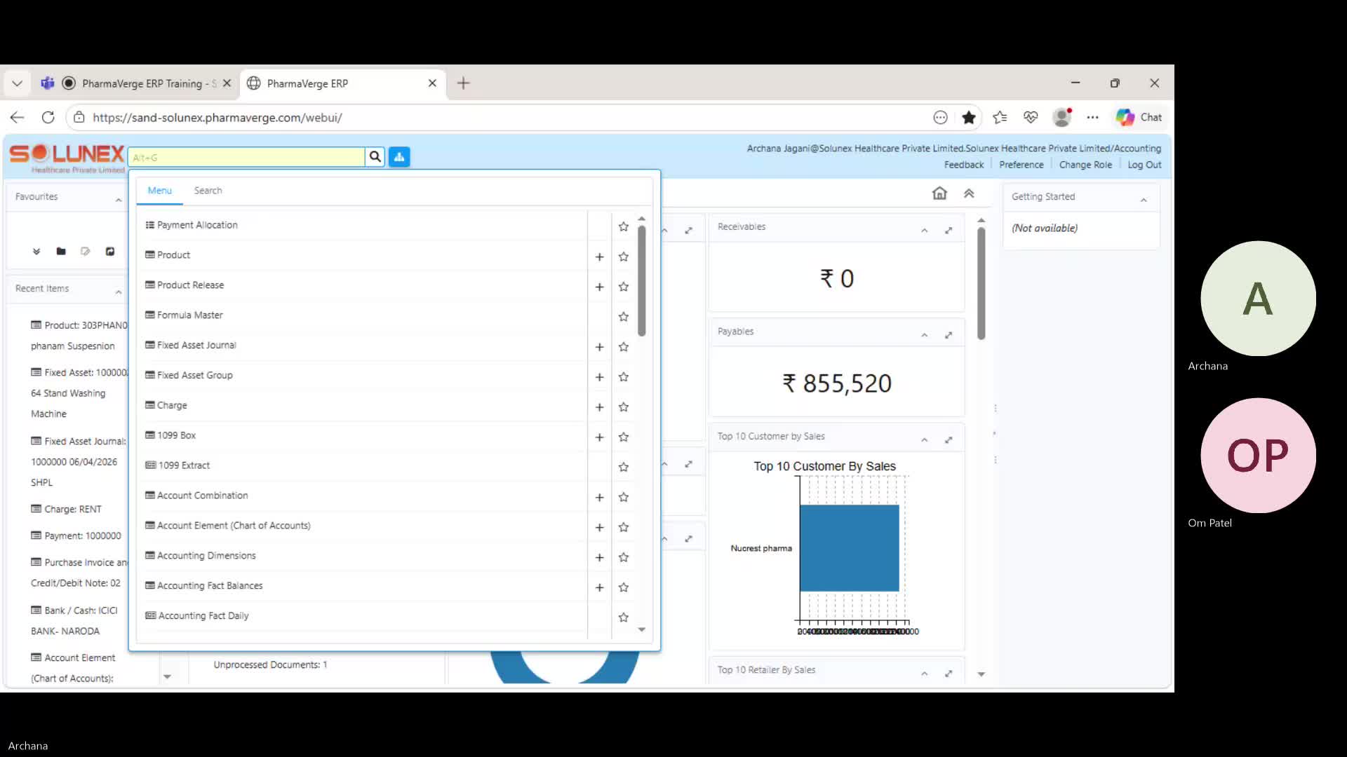The image size is (1347, 757).
Task: Favourite Product Release with star
Action: [624, 287]
